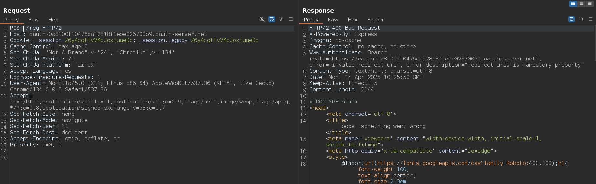Click the Accept-Language: es header
596x184 pixels.
(41, 71)
